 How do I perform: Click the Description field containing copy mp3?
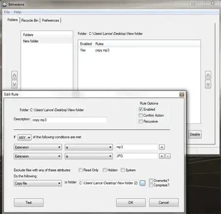[69, 120]
